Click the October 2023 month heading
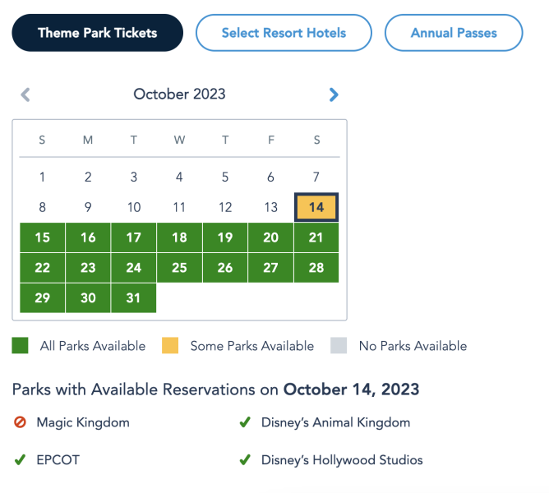549x493 pixels. [179, 94]
